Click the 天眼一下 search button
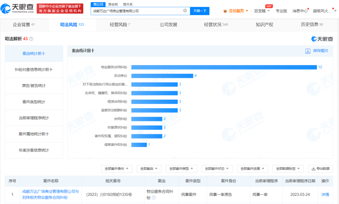 pyautogui.click(x=200, y=11)
